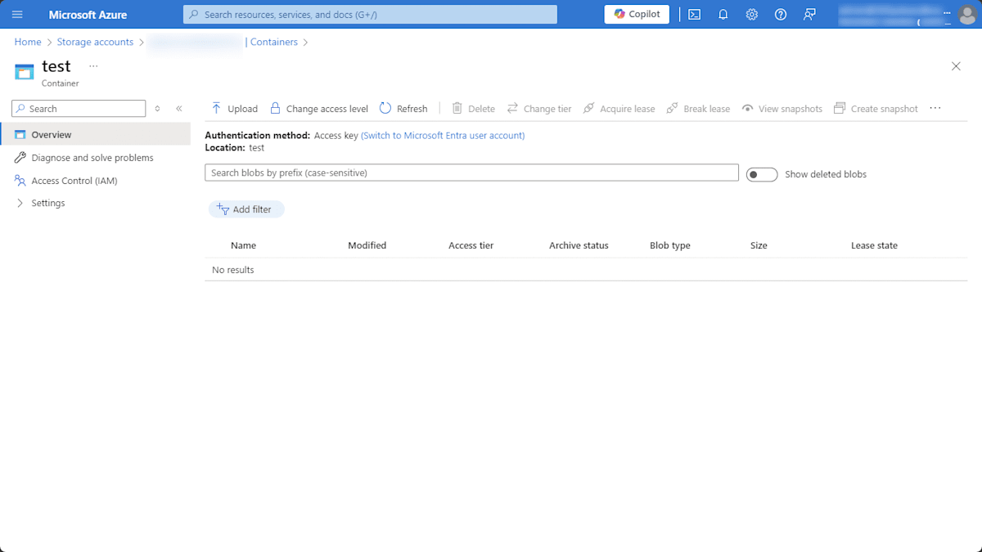Go to Home breadcrumb
982x552 pixels.
point(28,42)
